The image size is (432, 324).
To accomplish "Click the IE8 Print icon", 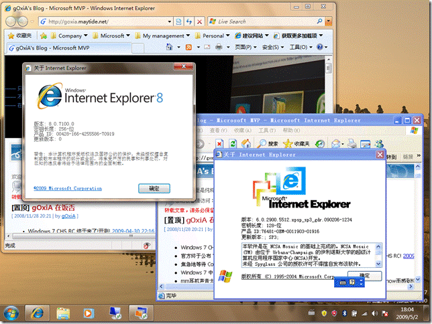I will (219, 47).
